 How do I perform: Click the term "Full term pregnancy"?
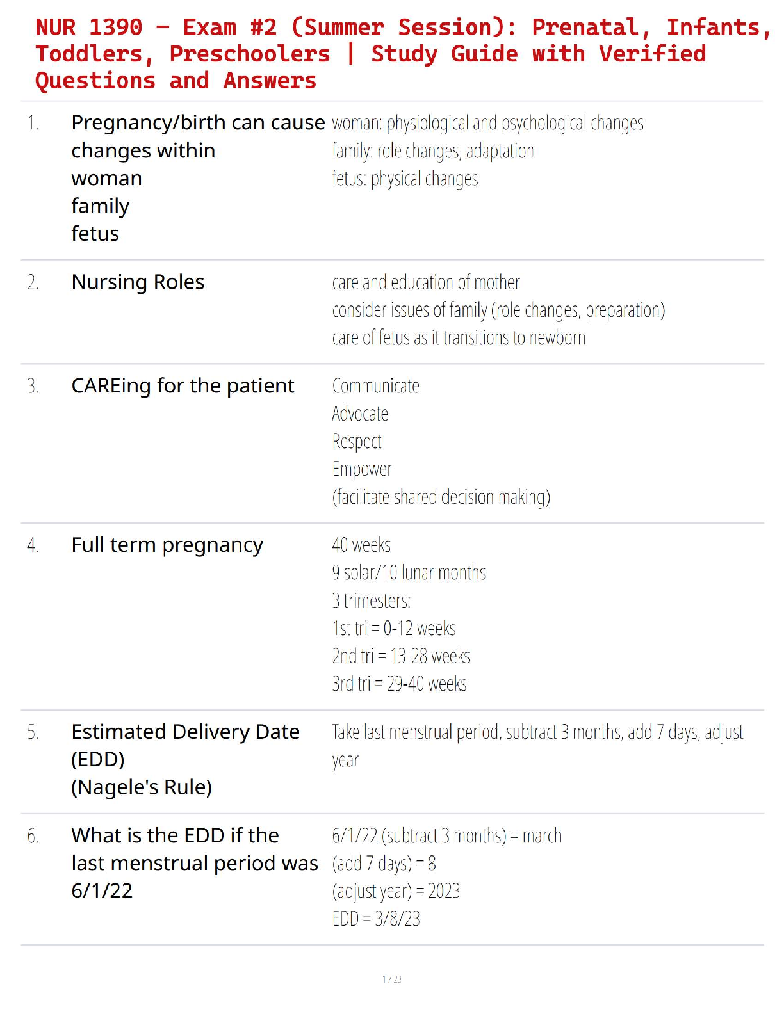pos(167,545)
